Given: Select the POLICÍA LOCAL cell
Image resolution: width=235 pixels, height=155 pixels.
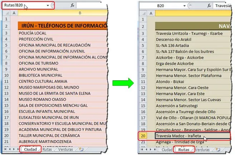Looking at the screenshot, I should (x=63, y=33).
